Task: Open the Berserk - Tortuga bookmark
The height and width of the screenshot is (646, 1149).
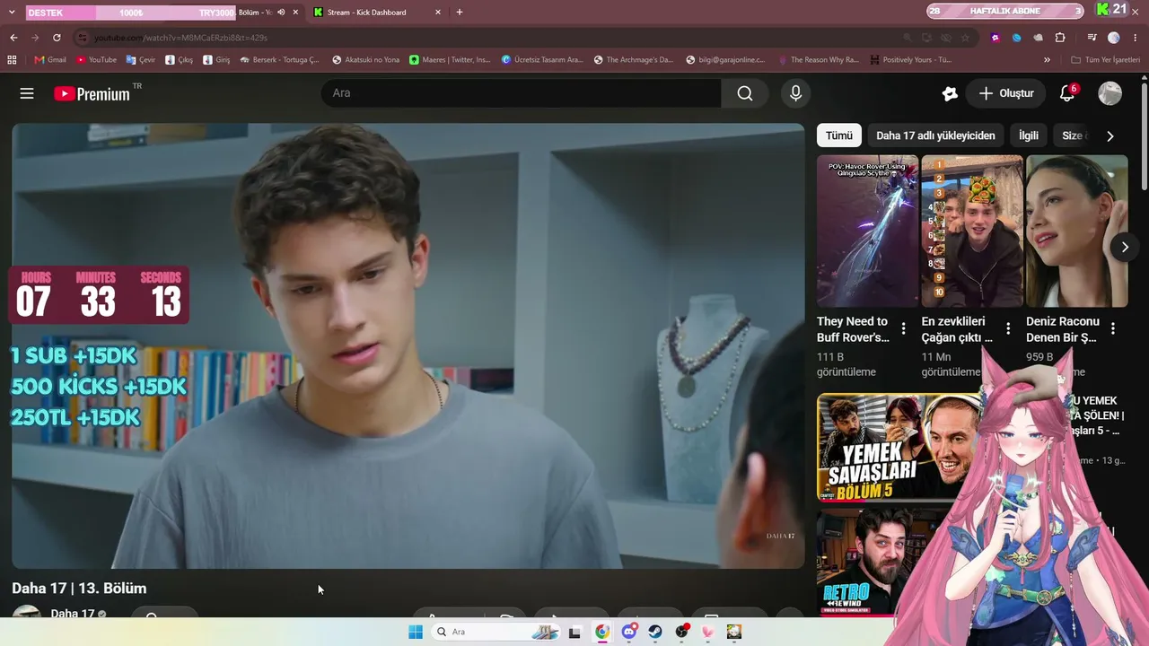Action: click(x=279, y=60)
